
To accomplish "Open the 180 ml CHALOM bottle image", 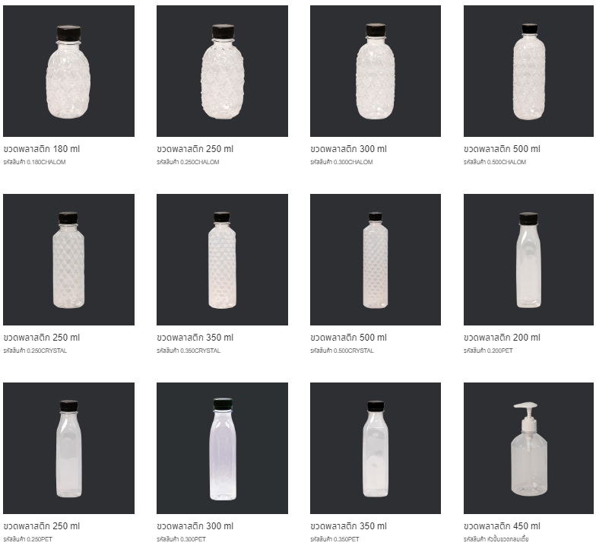I will (68, 71).
